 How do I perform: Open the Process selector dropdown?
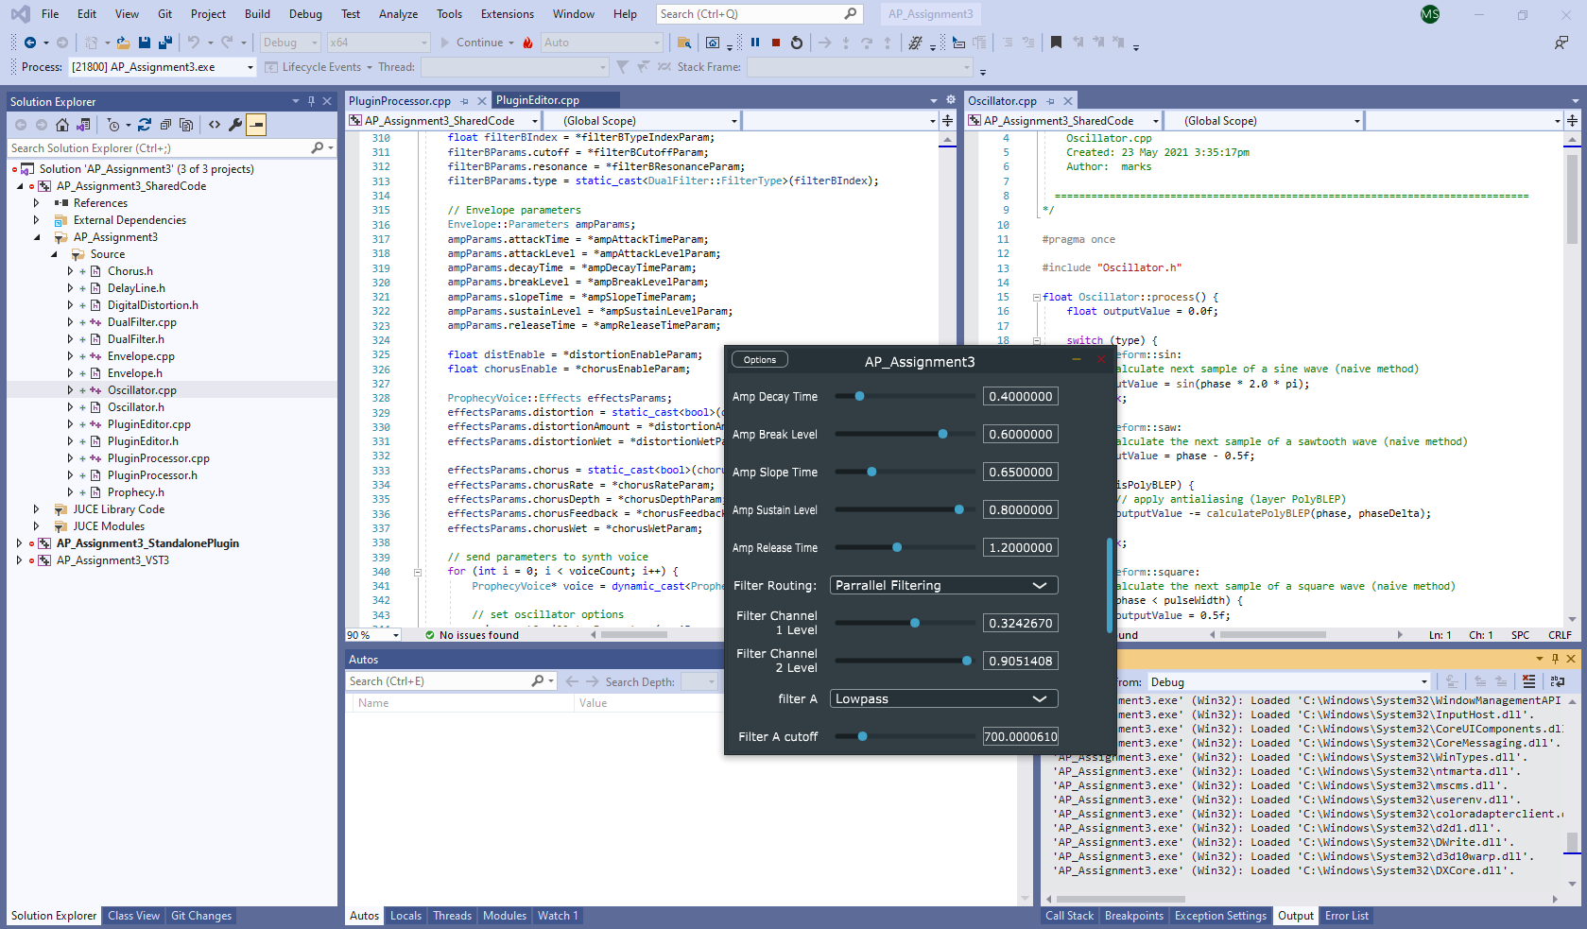(162, 67)
